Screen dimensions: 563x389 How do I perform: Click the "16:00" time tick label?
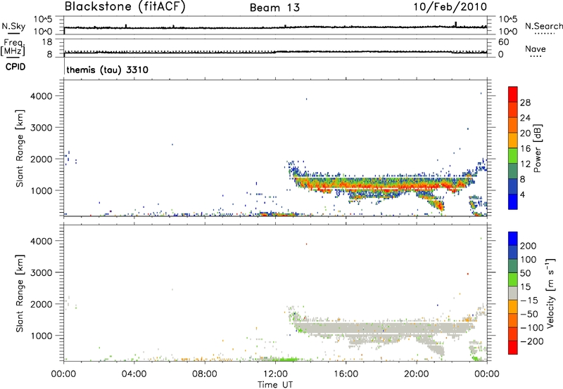pyautogui.click(x=346, y=374)
